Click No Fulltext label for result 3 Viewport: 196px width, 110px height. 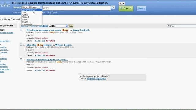[x=50, y=71]
